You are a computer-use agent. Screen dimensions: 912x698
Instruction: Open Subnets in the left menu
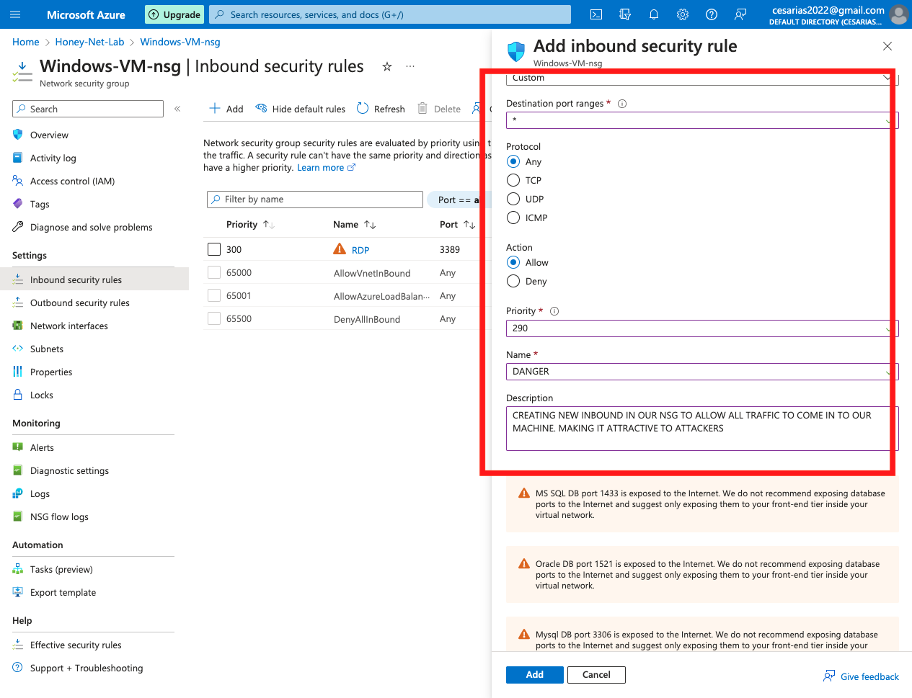tap(47, 349)
